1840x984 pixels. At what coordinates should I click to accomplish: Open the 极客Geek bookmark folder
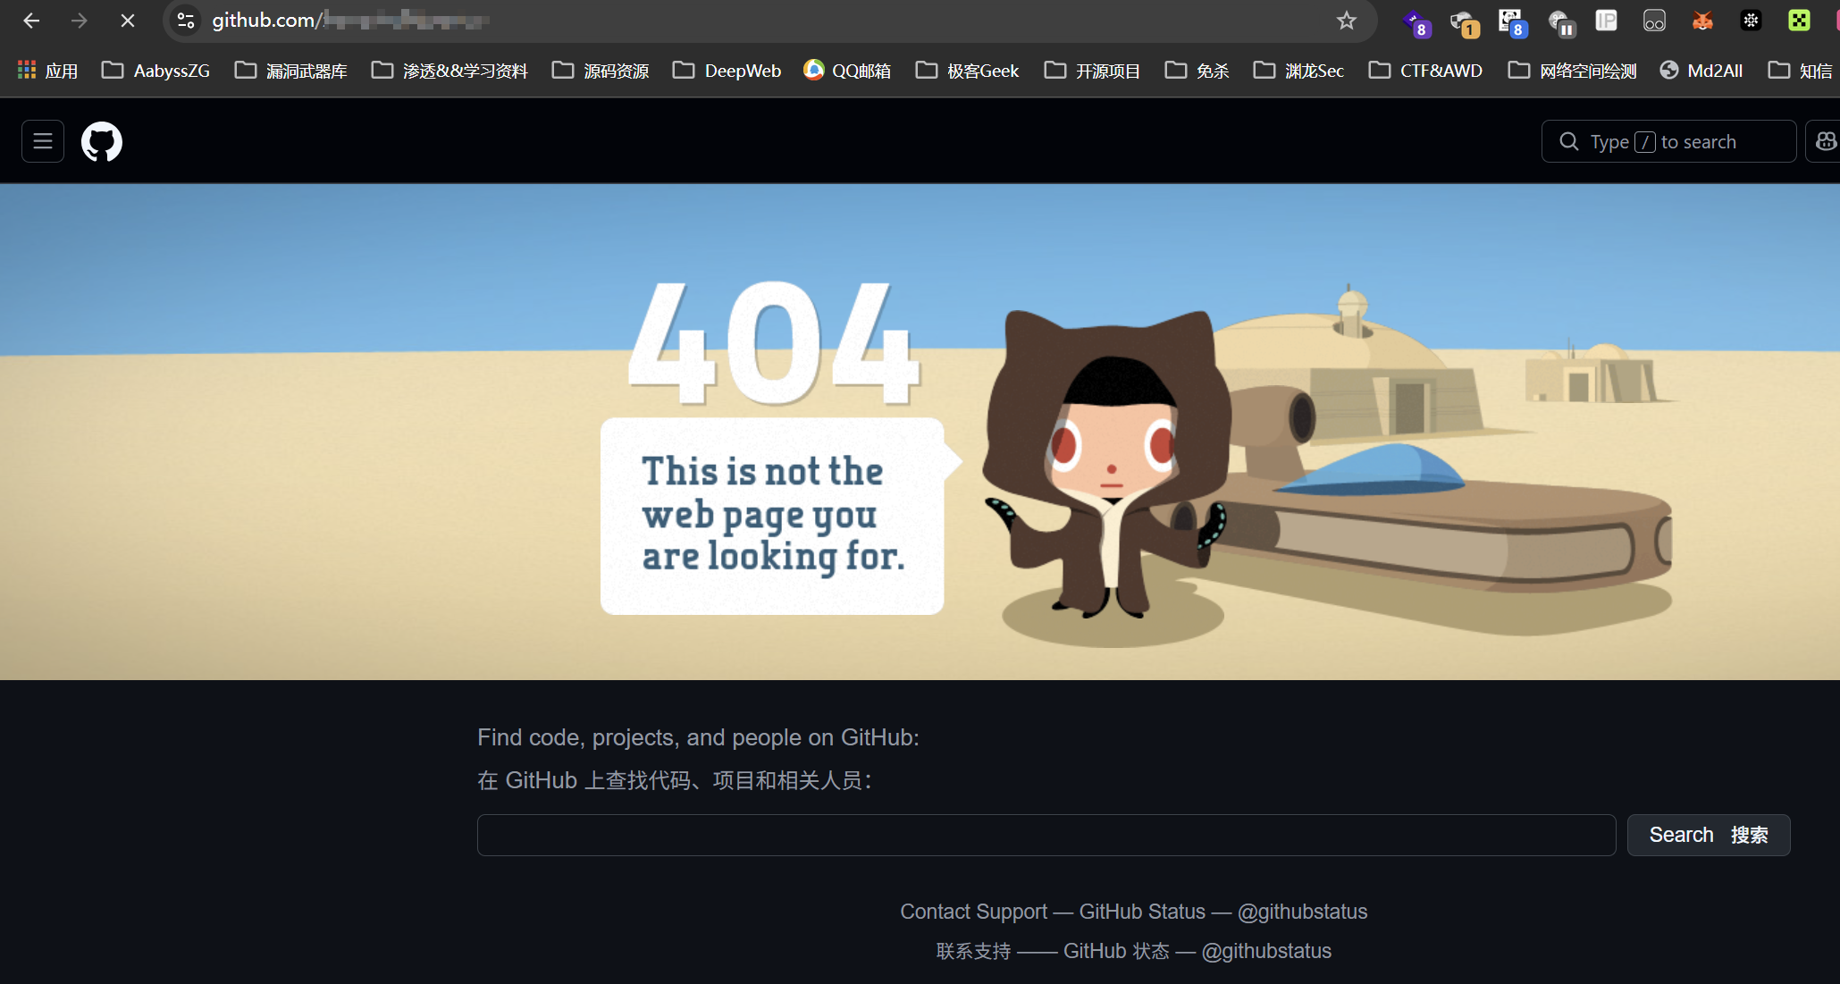coord(968,71)
